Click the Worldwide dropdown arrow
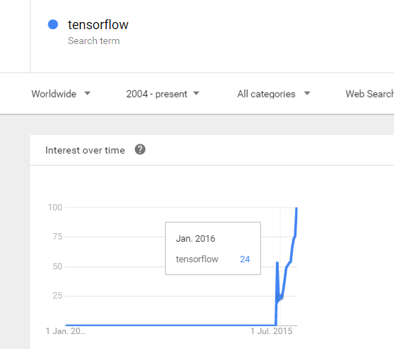 tap(87, 93)
